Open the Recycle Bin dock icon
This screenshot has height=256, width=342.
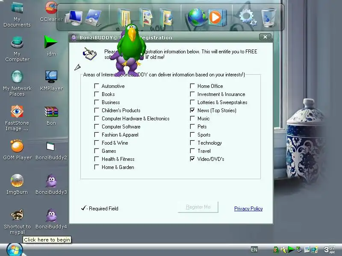point(269,17)
